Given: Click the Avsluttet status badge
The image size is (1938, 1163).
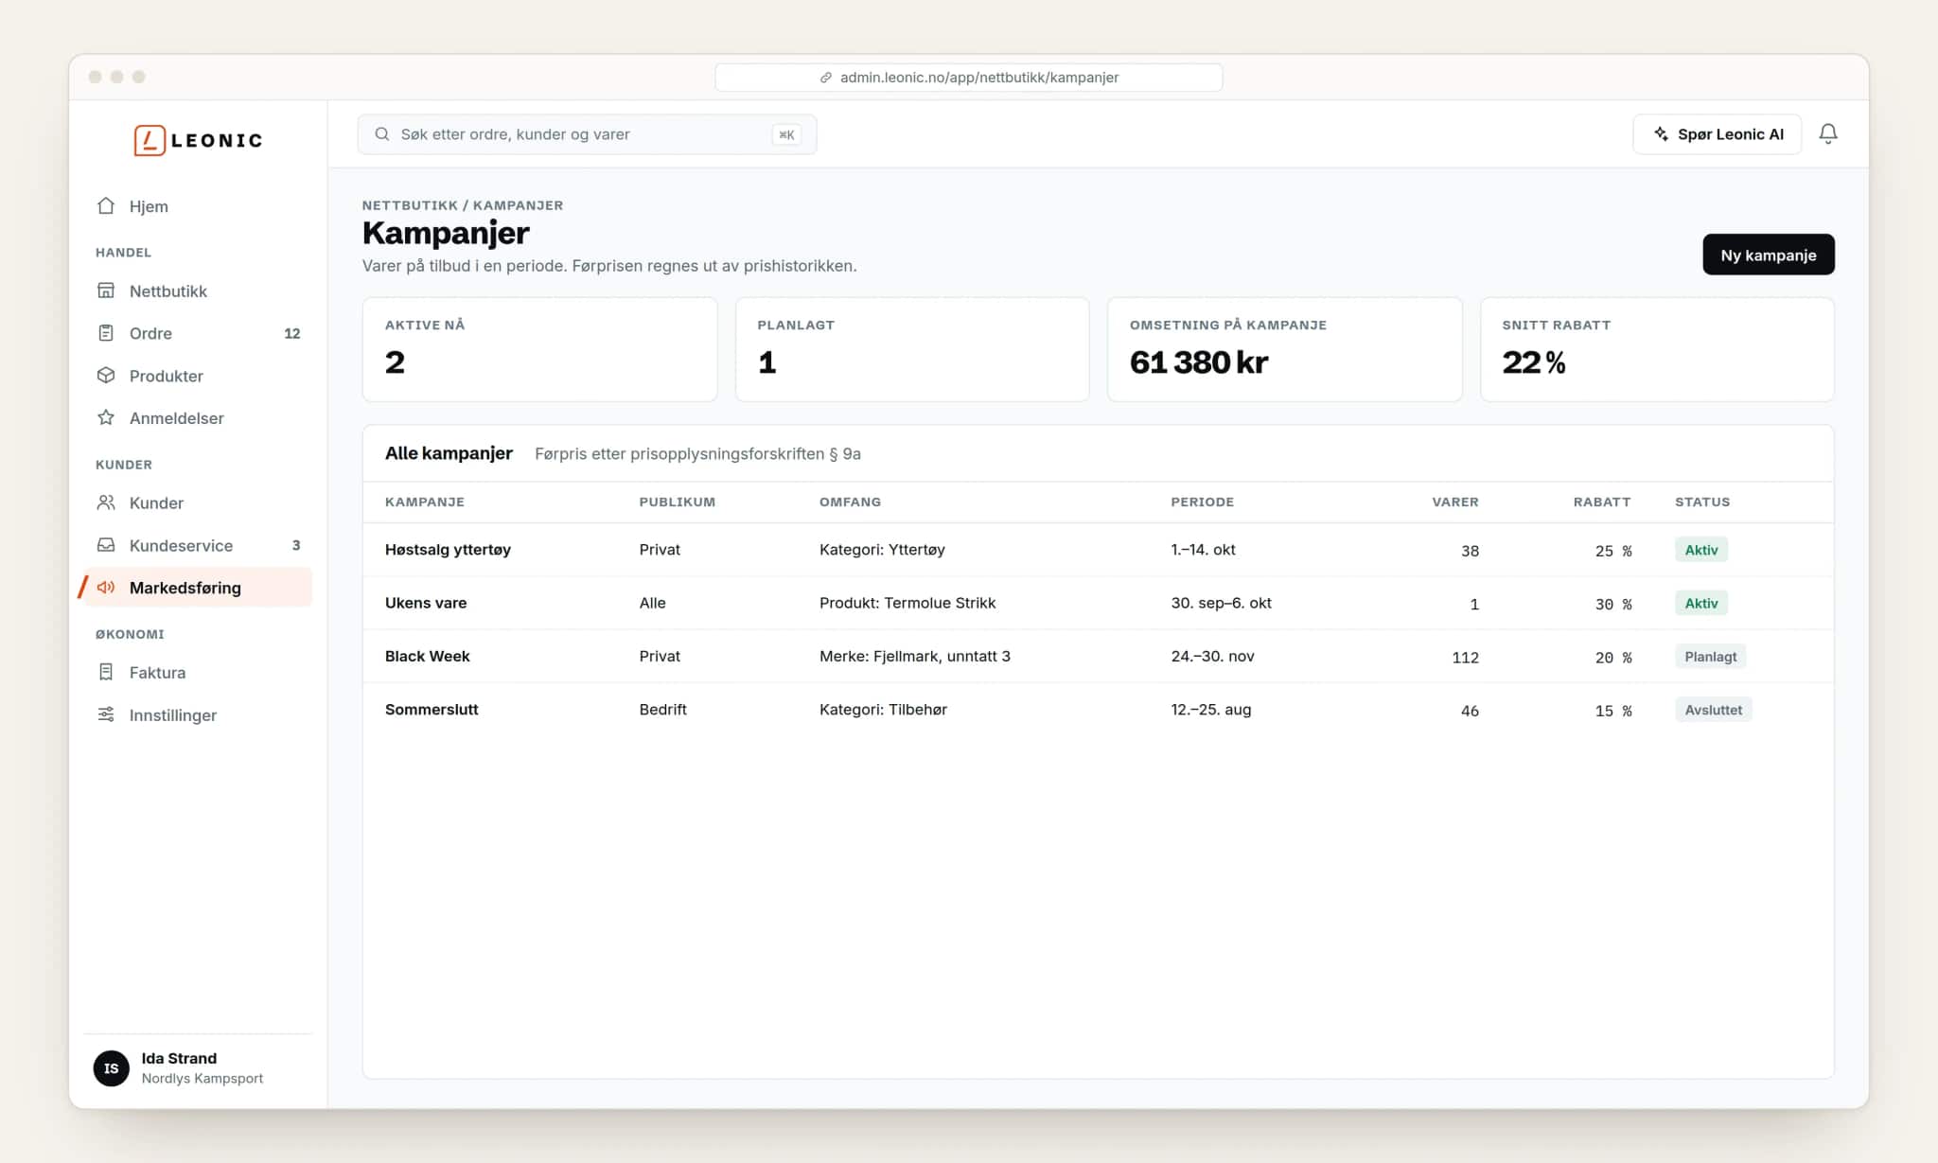Looking at the screenshot, I should pos(1713,710).
